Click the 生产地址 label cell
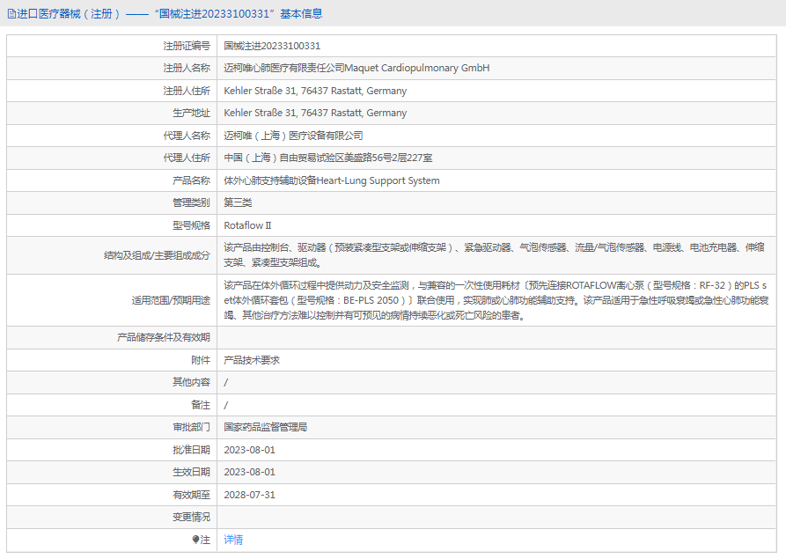The width and height of the screenshot is (786, 559). 112,113
